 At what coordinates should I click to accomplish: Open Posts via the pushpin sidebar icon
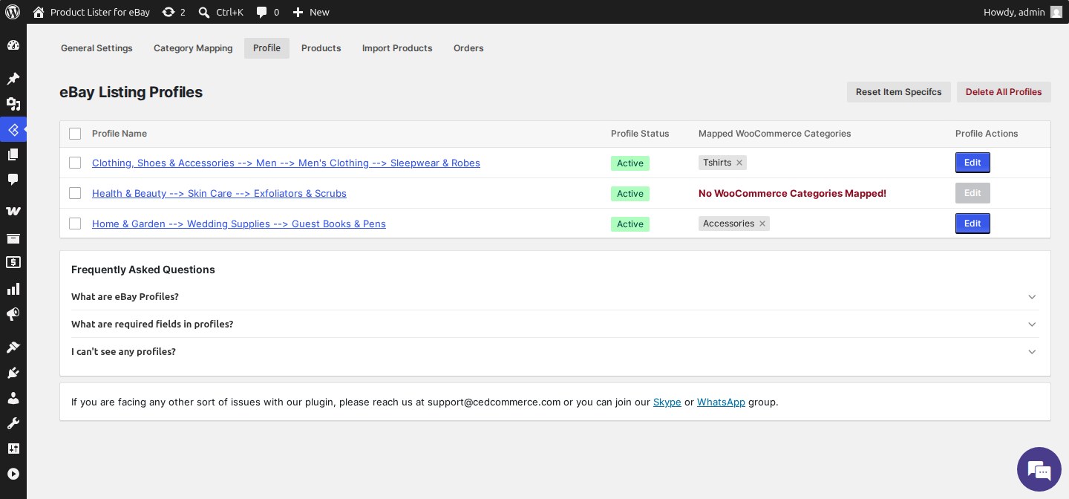pyautogui.click(x=13, y=79)
